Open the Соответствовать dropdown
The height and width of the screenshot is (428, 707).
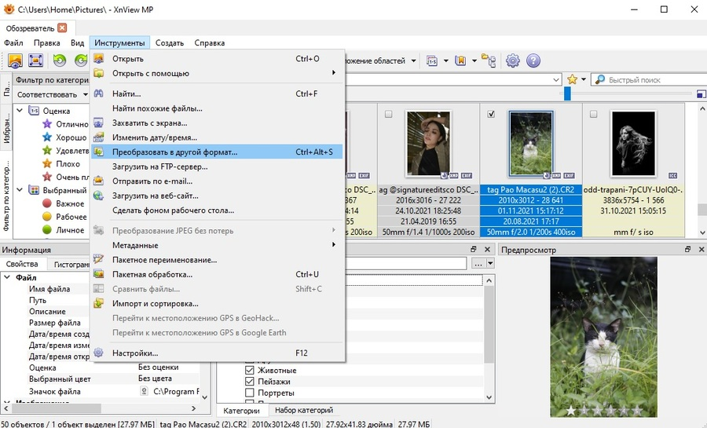coord(53,94)
